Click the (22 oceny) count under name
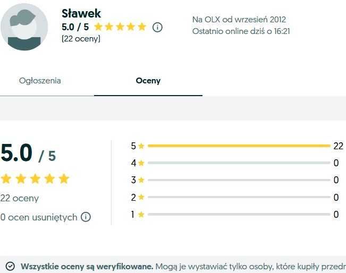 pos(81,39)
